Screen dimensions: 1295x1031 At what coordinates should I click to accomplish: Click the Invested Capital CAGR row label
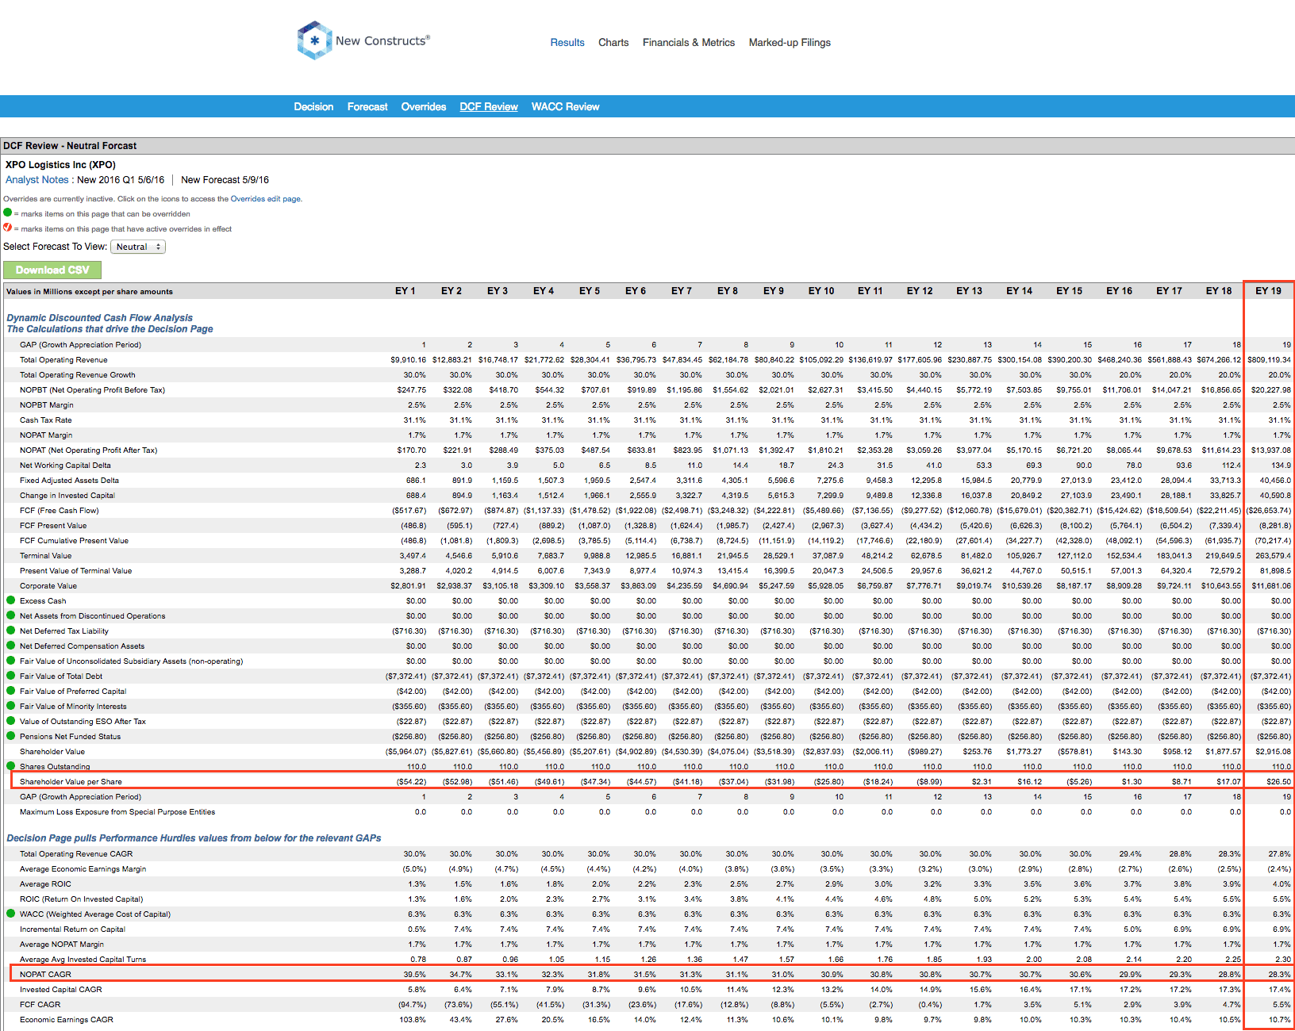[x=60, y=990]
